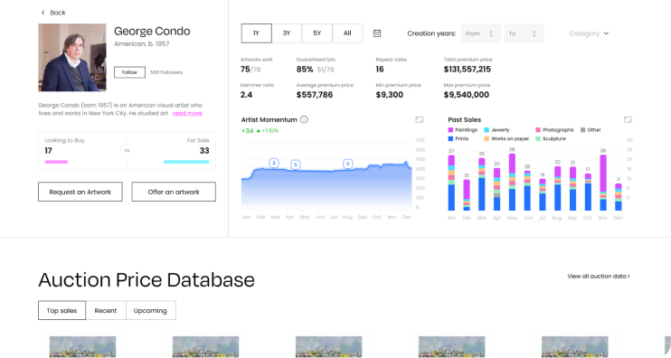Open View all auction data link
671x358 pixels.
coord(599,277)
